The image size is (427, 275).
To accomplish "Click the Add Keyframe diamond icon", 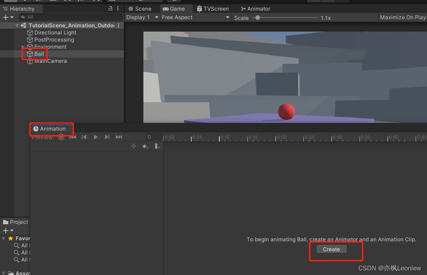I will [x=146, y=146].
